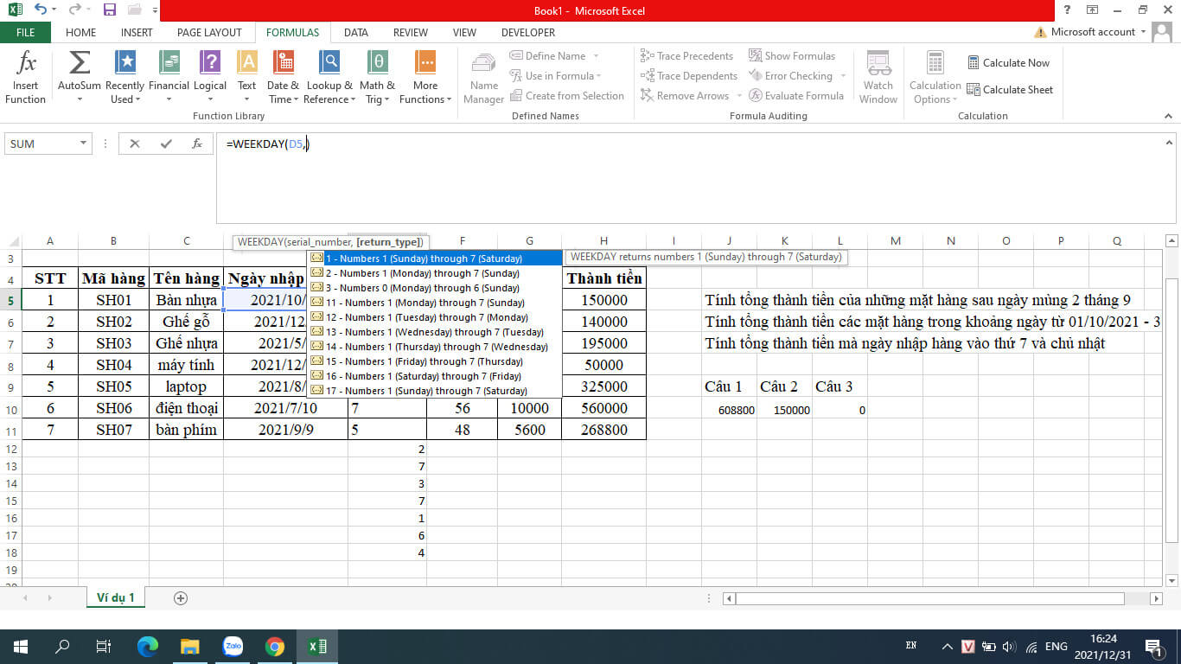
Task: Click Trace Dependents
Action: pos(688,76)
